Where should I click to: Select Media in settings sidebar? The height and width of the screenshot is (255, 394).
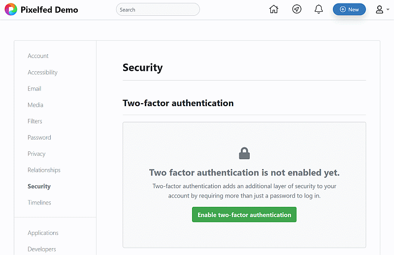coord(35,105)
